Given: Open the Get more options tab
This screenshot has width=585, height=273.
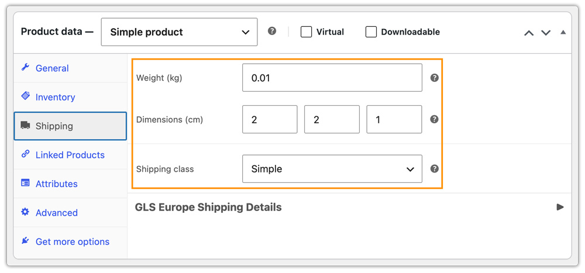Looking at the screenshot, I should click(x=70, y=241).
